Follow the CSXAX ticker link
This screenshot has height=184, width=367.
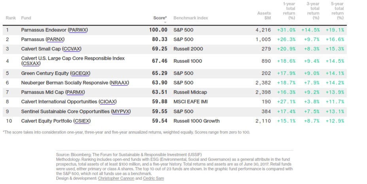32,63
